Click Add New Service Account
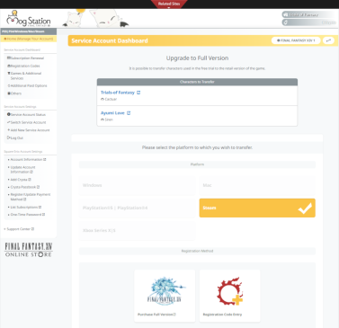Viewport: 339px width, 328px height. (29, 130)
